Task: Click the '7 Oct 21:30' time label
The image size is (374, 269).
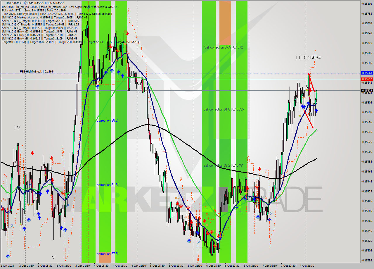Action: 307,265
